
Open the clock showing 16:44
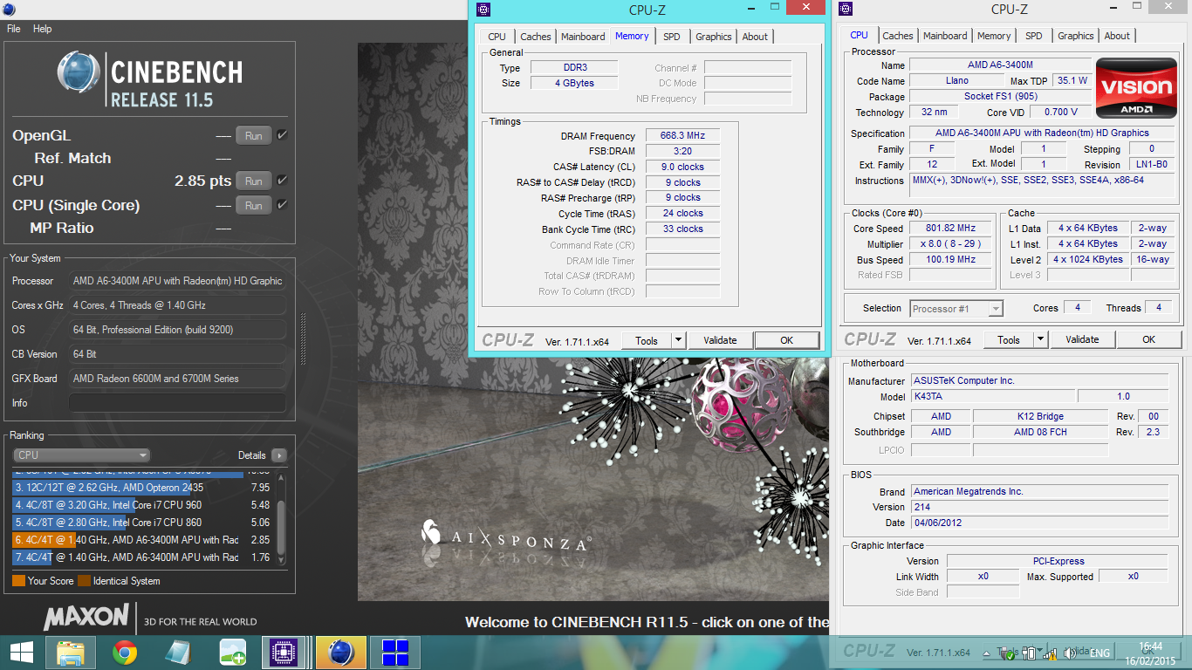(1151, 653)
